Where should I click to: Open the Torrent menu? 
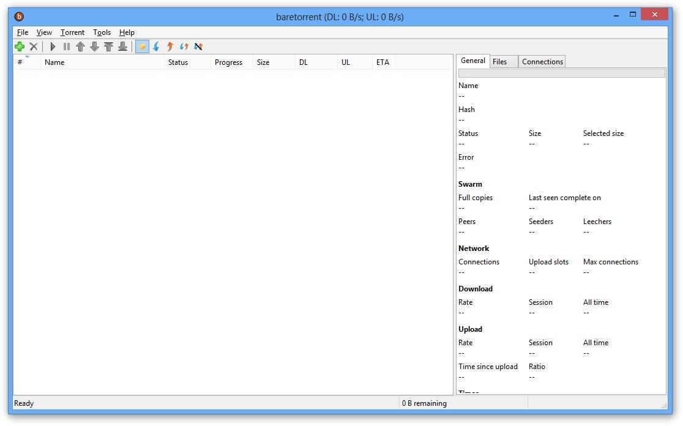72,32
